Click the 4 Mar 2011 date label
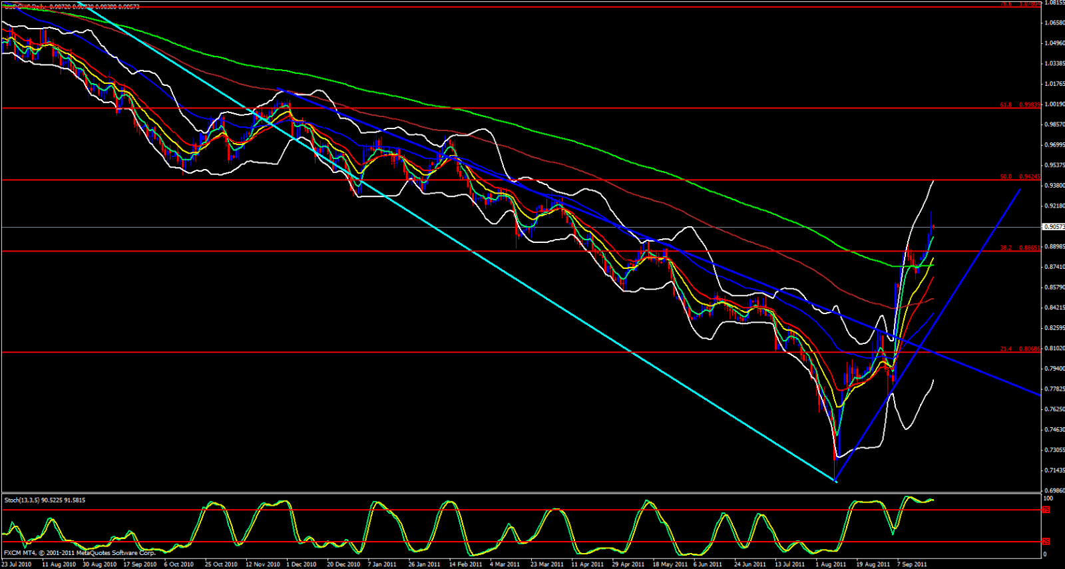 [505, 564]
